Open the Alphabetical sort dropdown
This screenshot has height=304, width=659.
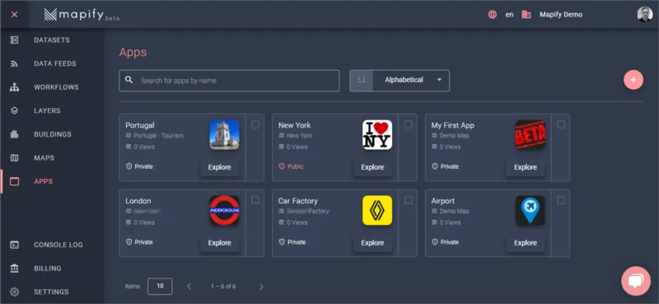point(411,80)
